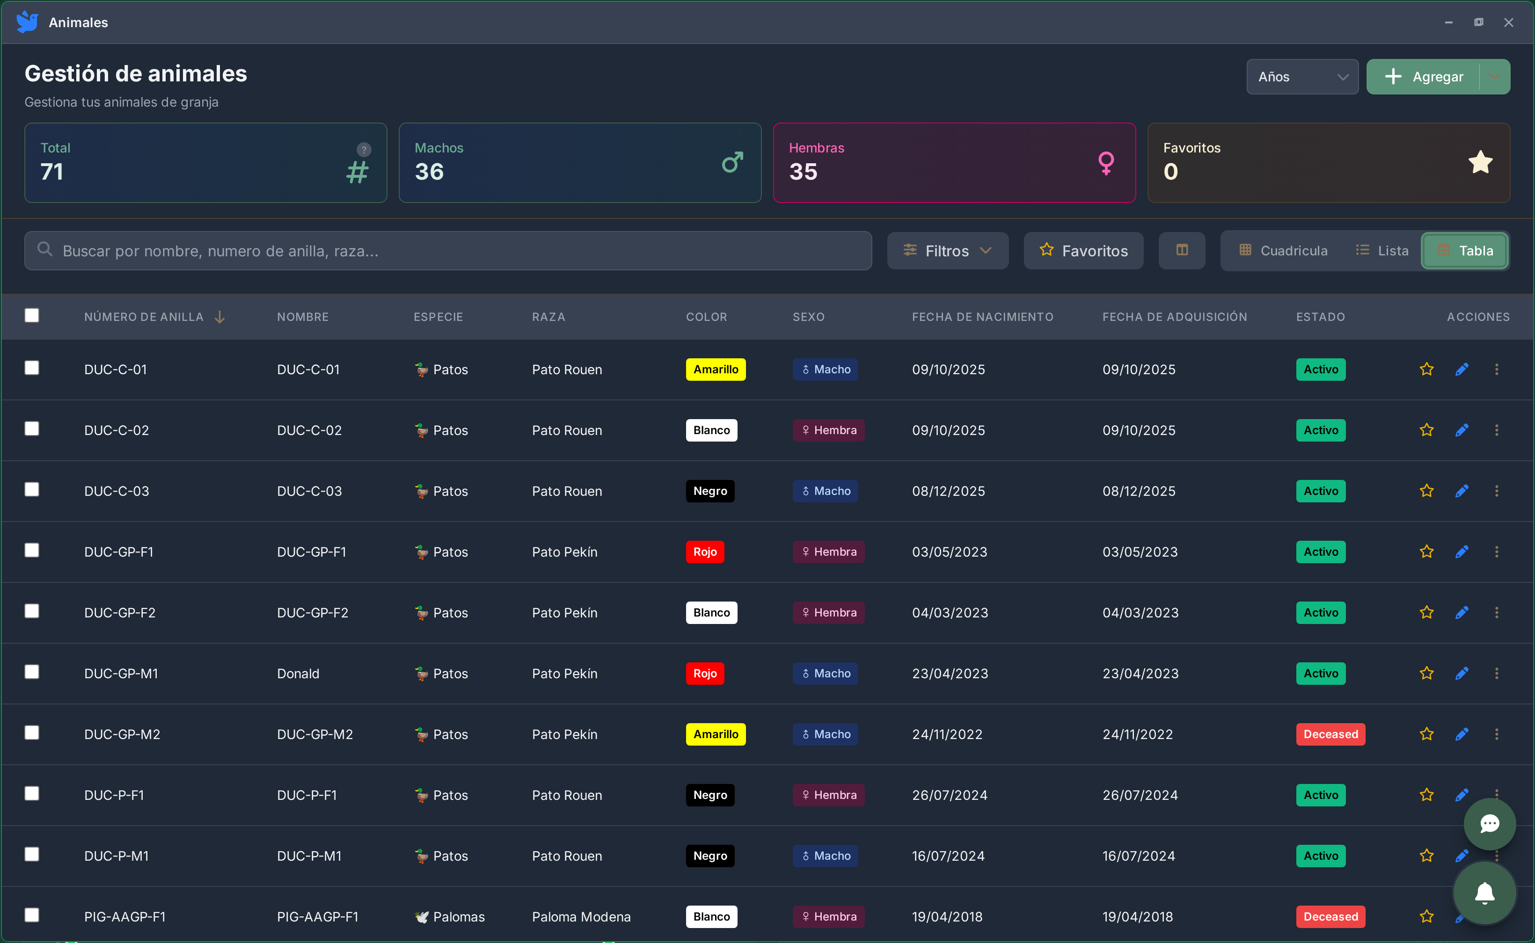Star the Donald duck row
The width and height of the screenshot is (1535, 943).
(x=1426, y=674)
